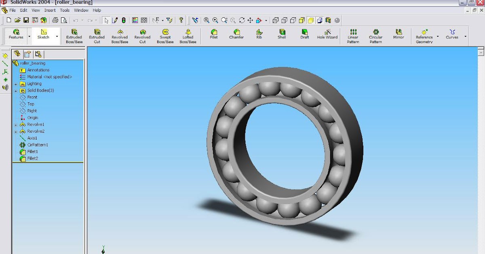This screenshot has width=485, height=254.
Task: Select the Chamfer tool
Action: click(x=236, y=34)
